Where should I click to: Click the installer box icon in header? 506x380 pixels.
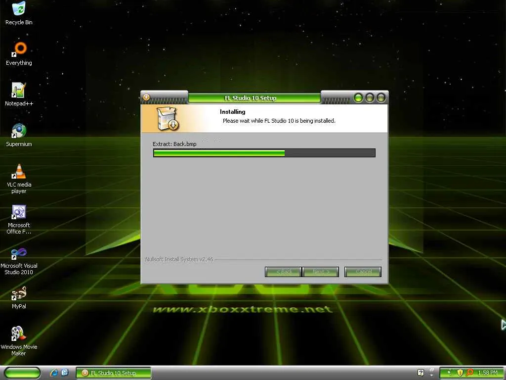click(x=167, y=118)
